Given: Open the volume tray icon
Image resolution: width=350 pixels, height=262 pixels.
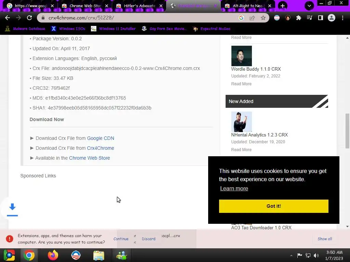Looking at the screenshot, I should (316, 255).
